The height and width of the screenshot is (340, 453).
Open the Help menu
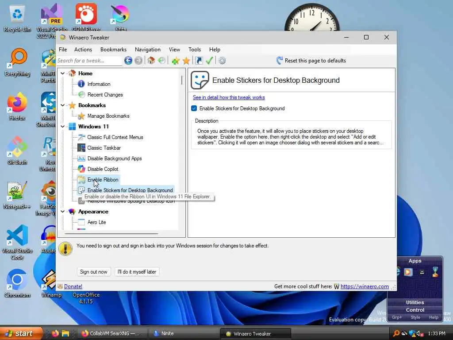tap(215, 50)
